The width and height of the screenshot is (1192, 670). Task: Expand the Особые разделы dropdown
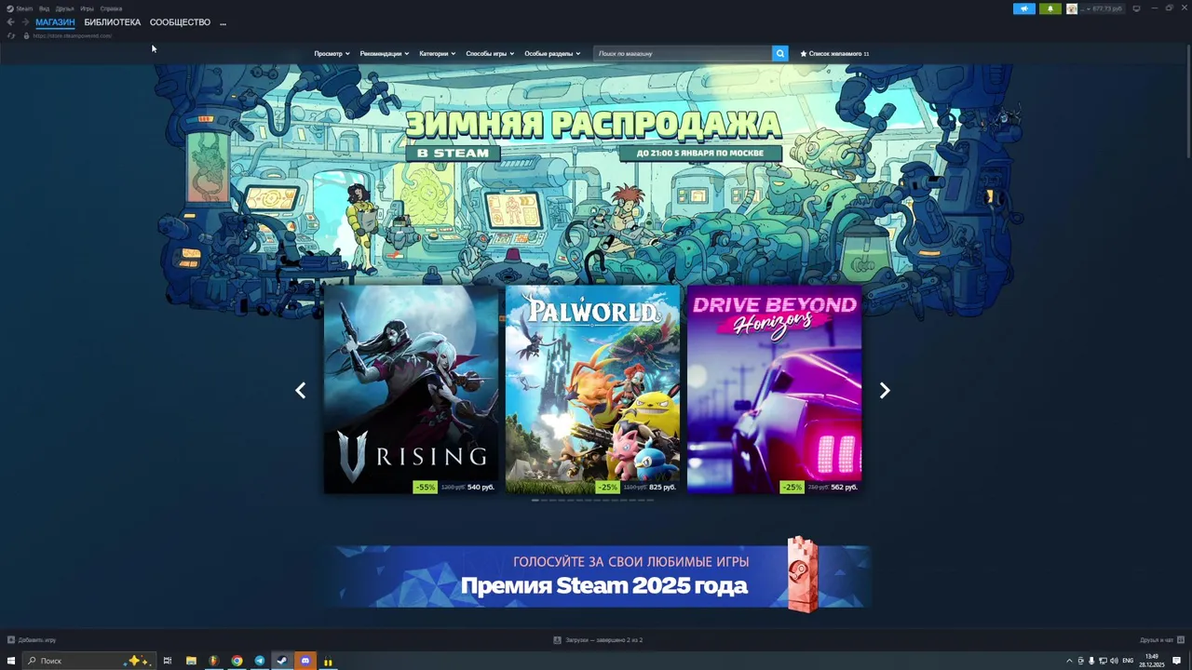coord(552,54)
